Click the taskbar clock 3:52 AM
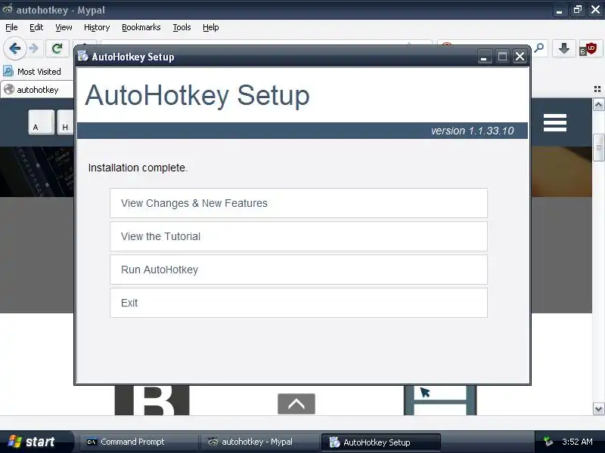 tap(577, 442)
